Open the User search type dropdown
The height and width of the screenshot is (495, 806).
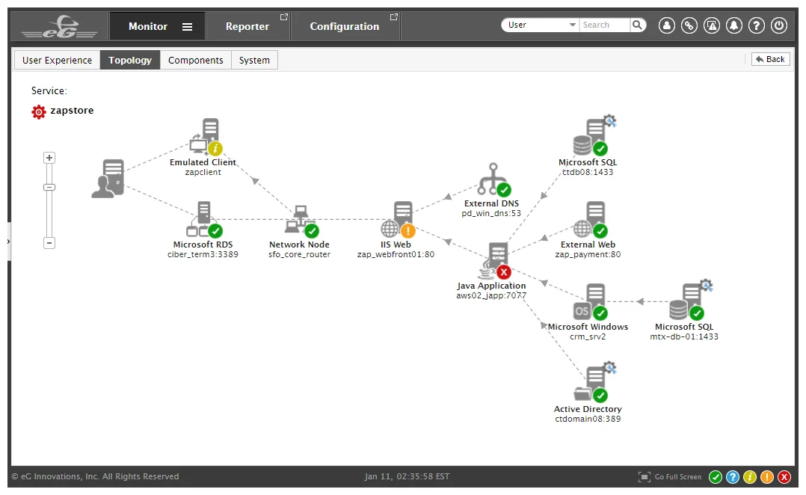click(x=541, y=25)
